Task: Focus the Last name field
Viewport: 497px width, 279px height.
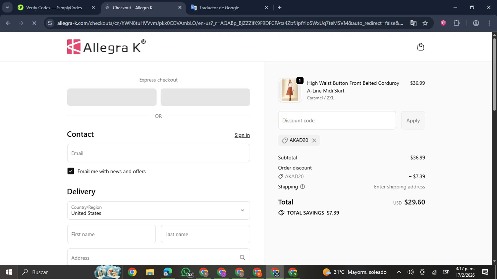Action: (x=205, y=234)
